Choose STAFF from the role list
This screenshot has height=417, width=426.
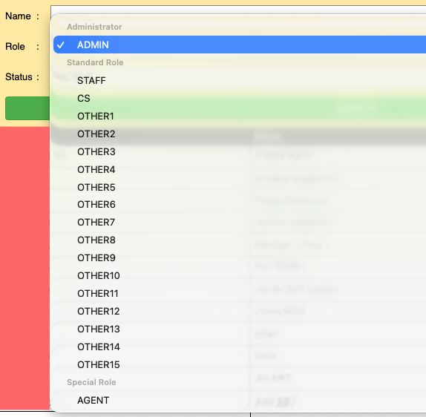pos(240,80)
